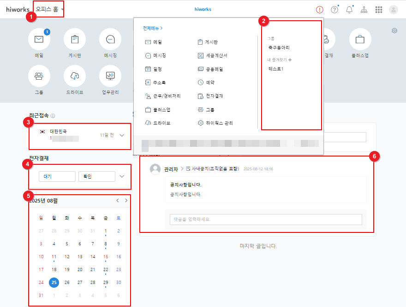Select August 25 on the calendar

[54, 282]
